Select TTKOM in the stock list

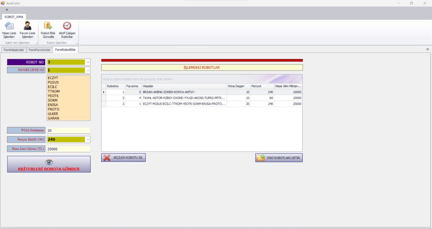[68, 91]
